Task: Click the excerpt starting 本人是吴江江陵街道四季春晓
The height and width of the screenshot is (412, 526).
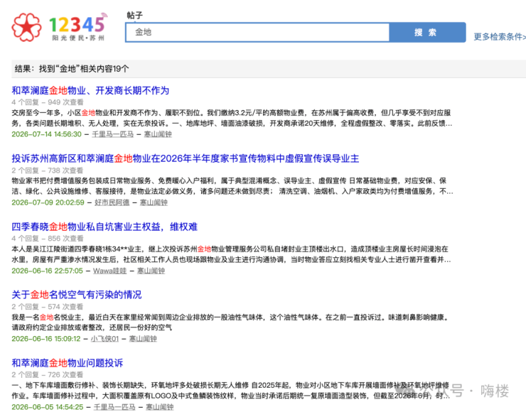Action: (231, 254)
